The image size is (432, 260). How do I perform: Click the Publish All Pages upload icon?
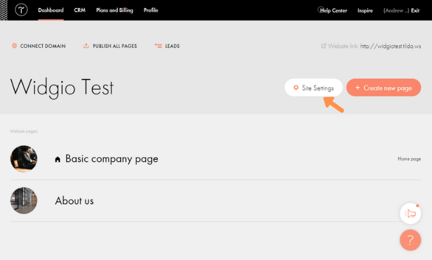(x=86, y=46)
